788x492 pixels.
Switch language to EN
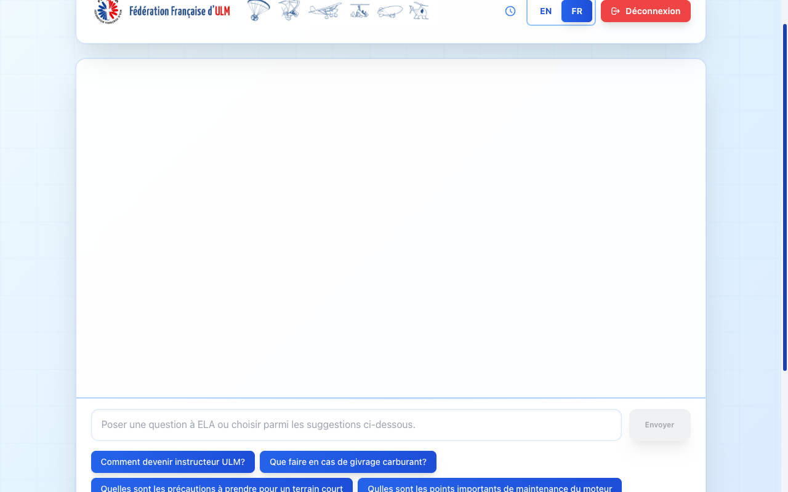[545, 11]
